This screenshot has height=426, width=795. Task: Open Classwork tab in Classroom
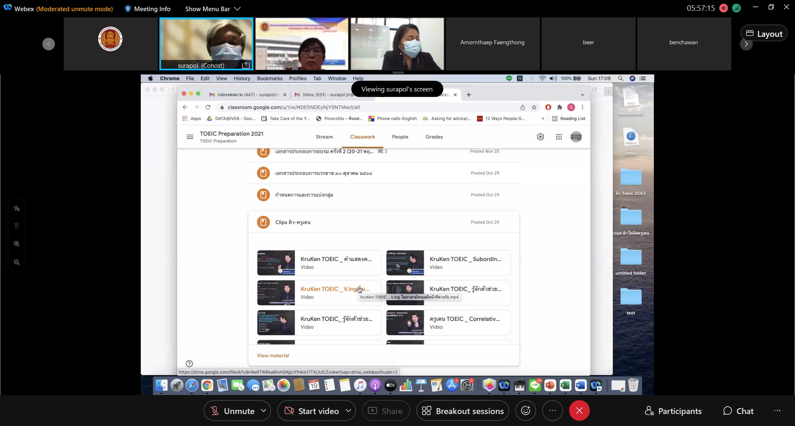point(362,137)
